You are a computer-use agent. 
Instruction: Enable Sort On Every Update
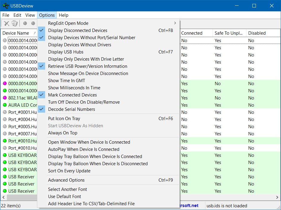pyautogui.click(x=108, y=171)
